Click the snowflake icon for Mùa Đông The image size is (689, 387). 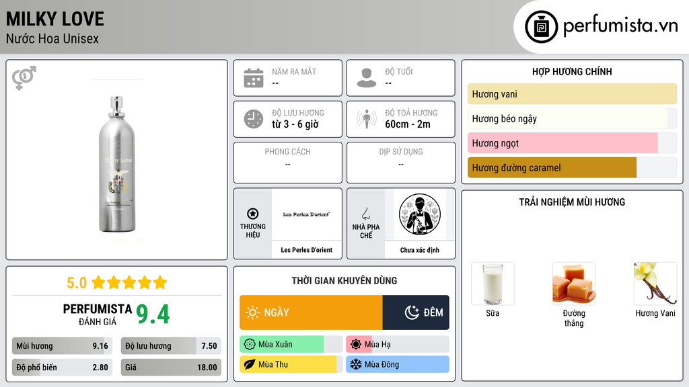coord(355,364)
